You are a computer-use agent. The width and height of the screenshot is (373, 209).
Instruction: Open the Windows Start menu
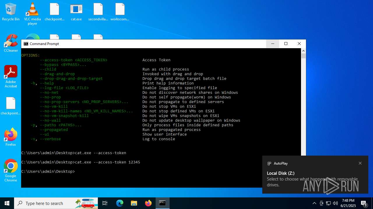7,203
